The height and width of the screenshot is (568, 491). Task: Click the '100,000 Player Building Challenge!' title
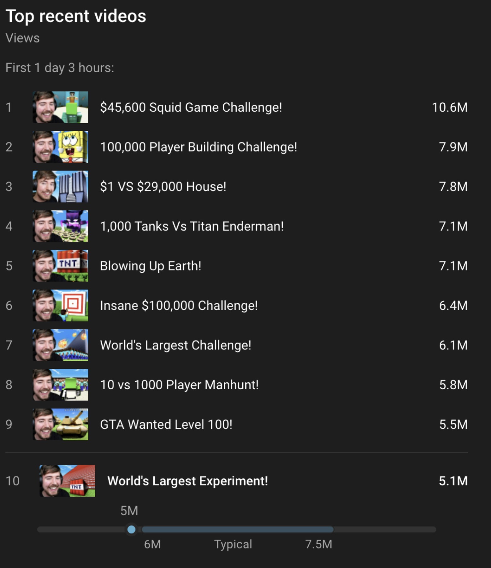[x=198, y=147]
